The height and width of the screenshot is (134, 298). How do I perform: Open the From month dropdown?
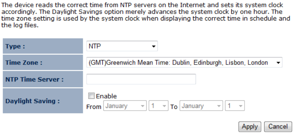[124, 106]
